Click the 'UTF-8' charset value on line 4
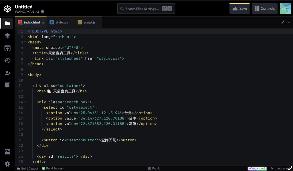This screenshot has height=171, width=293. (x=72, y=48)
